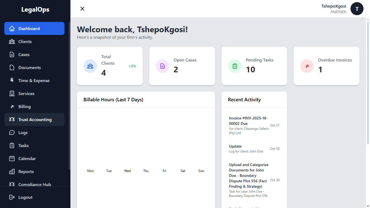The image size is (370, 208).
Task: Select the Time & Expense timer icon
Action: 12,80
